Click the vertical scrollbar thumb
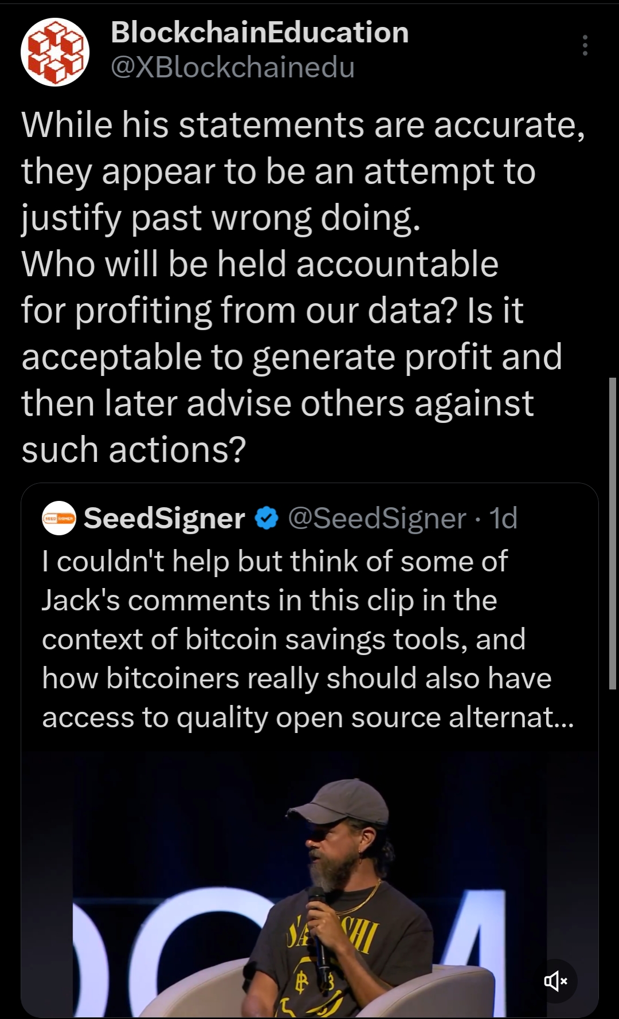Screen dimensions: 619x1019 tap(612, 533)
